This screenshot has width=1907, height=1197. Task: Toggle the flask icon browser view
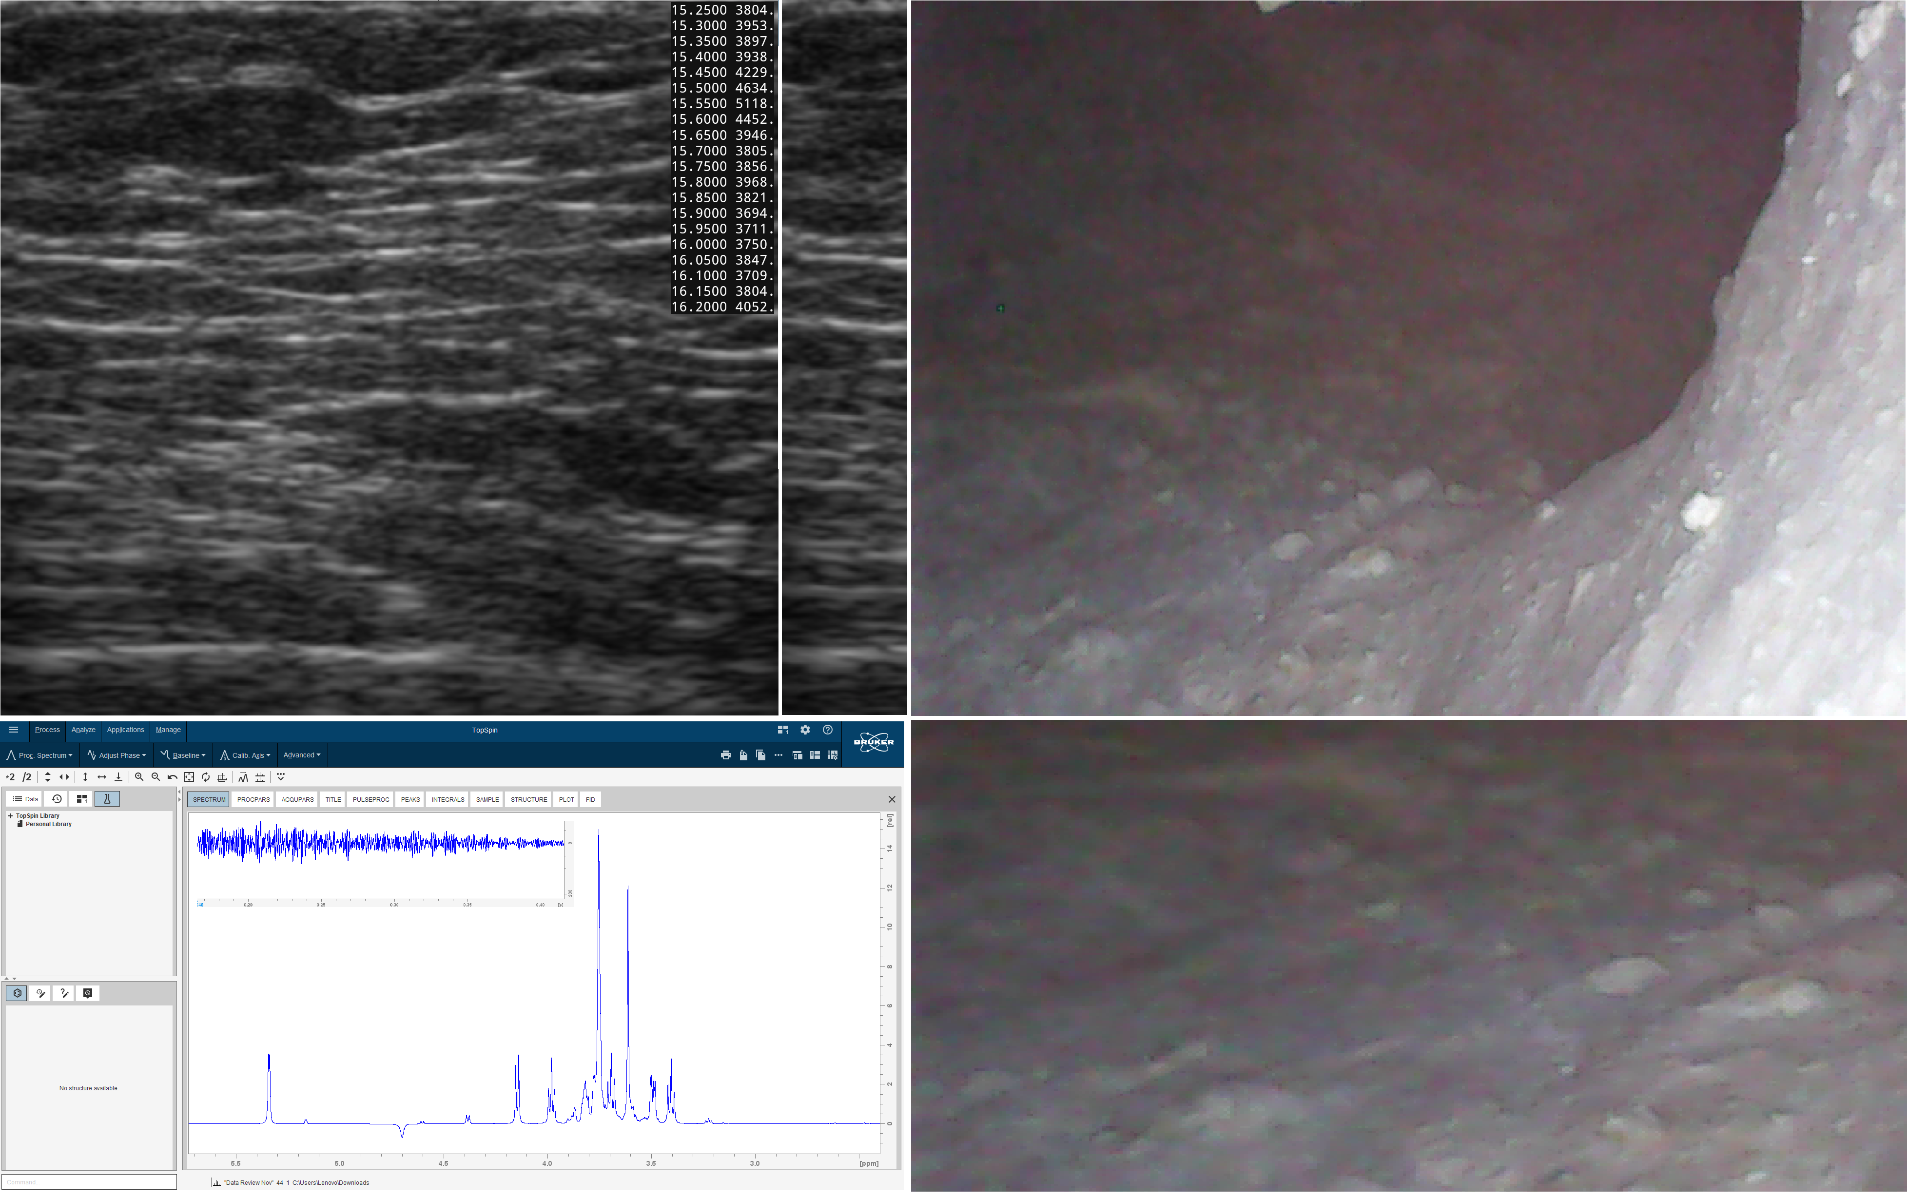click(x=107, y=799)
